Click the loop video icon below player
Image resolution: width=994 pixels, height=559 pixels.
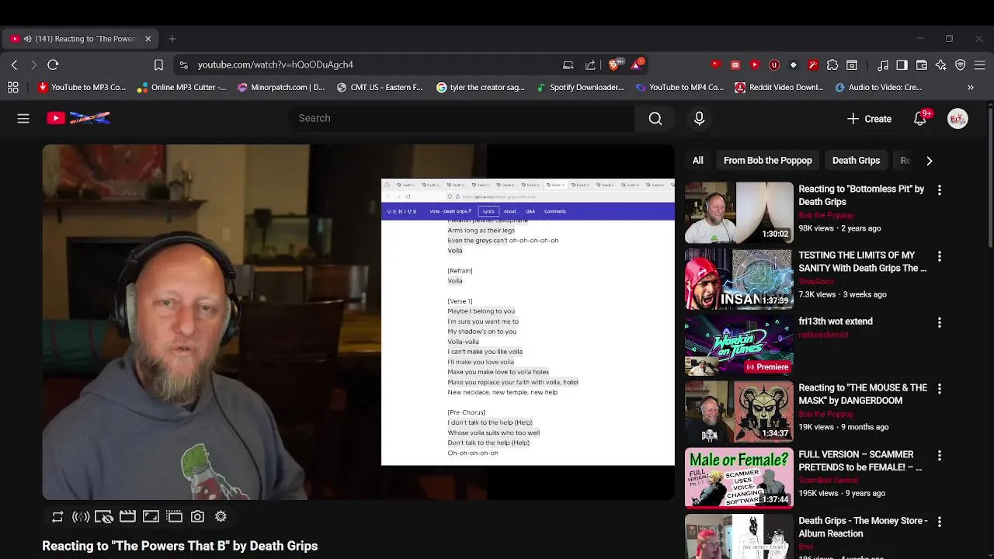(57, 516)
